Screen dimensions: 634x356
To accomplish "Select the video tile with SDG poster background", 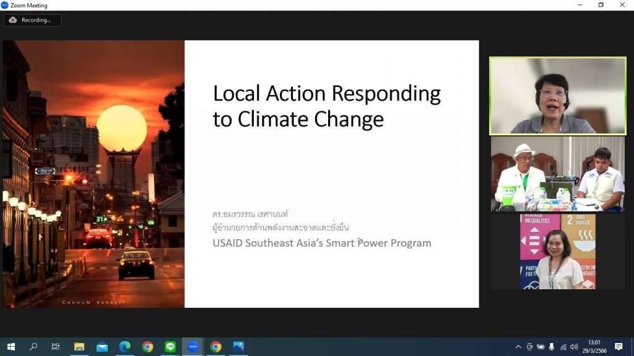I will point(558,252).
